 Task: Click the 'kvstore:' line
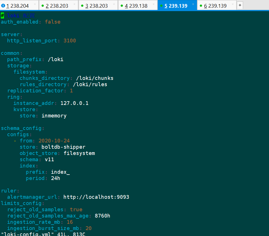26,109
